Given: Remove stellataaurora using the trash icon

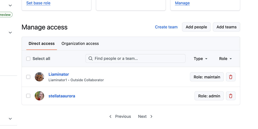Looking at the screenshot, I should (231, 96).
